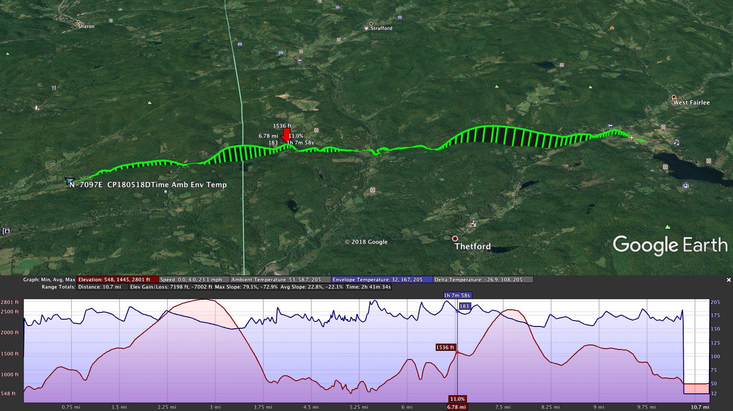Click the West Fairlee place label
The height and width of the screenshot is (411, 733).
click(x=691, y=103)
